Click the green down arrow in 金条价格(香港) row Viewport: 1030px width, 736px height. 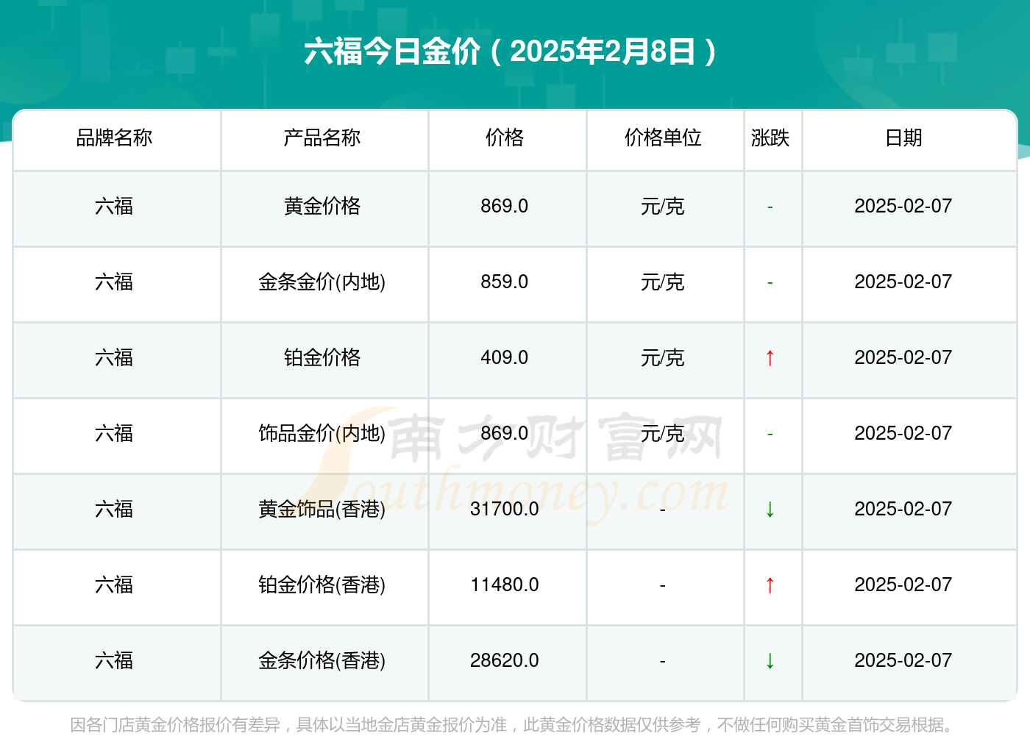770,661
